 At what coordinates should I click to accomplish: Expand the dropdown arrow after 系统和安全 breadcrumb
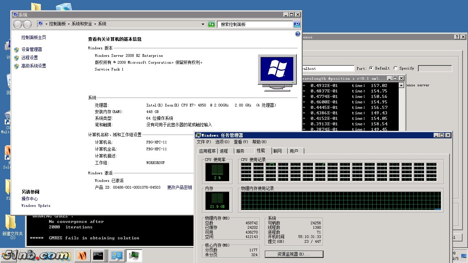[x=95, y=24]
